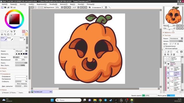
Task: Open the Фильтр menu
Action: click(64, 4)
